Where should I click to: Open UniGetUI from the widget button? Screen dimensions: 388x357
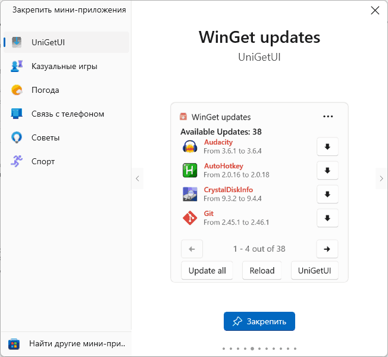pyautogui.click(x=315, y=270)
